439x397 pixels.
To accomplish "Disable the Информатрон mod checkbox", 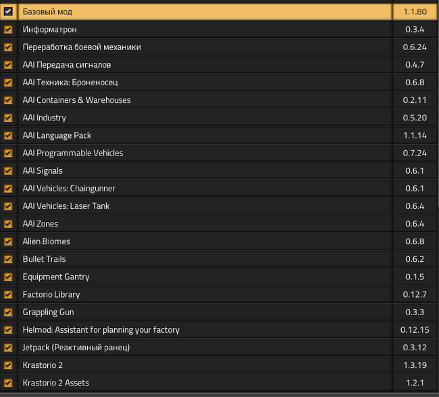I will [8, 30].
